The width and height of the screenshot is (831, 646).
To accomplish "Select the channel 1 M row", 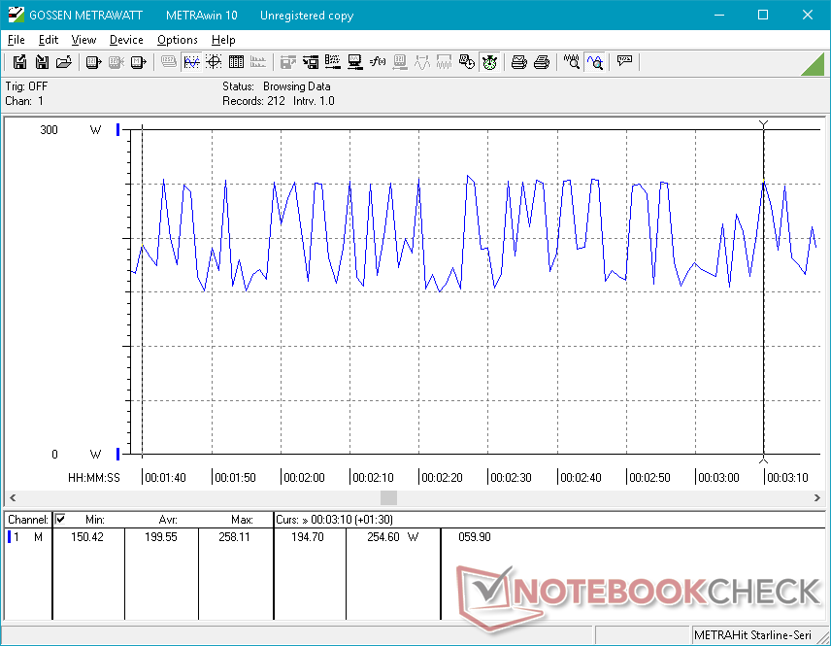I will (x=27, y=536).
